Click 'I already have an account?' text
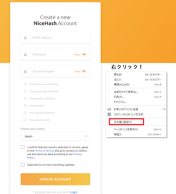 point(51,192)
